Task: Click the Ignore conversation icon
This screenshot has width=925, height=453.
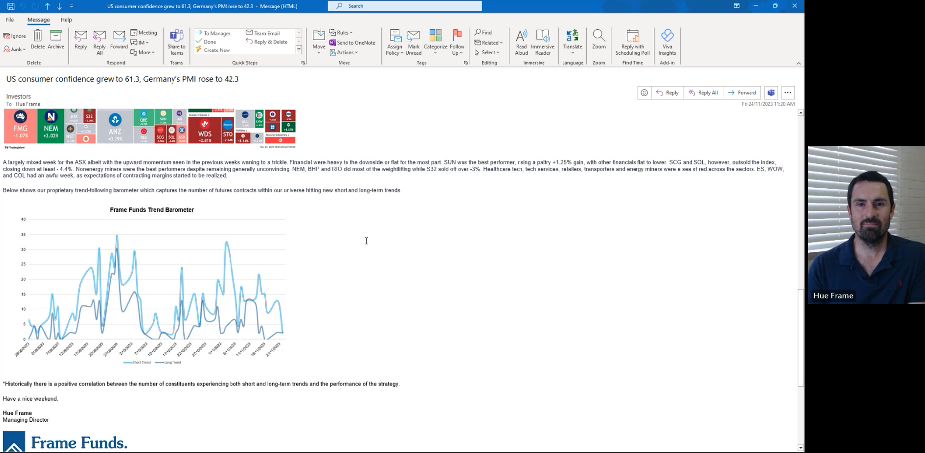Action: (15, 36)
